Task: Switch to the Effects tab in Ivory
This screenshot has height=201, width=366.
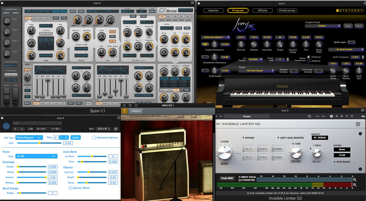Action: (x=262, y=10)
